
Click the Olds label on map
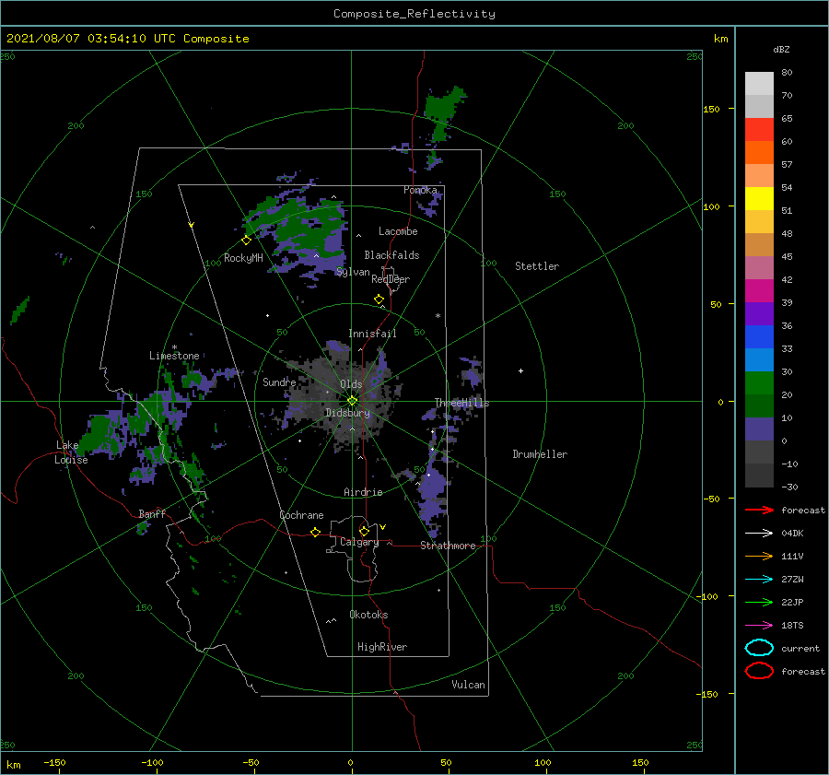351,384
